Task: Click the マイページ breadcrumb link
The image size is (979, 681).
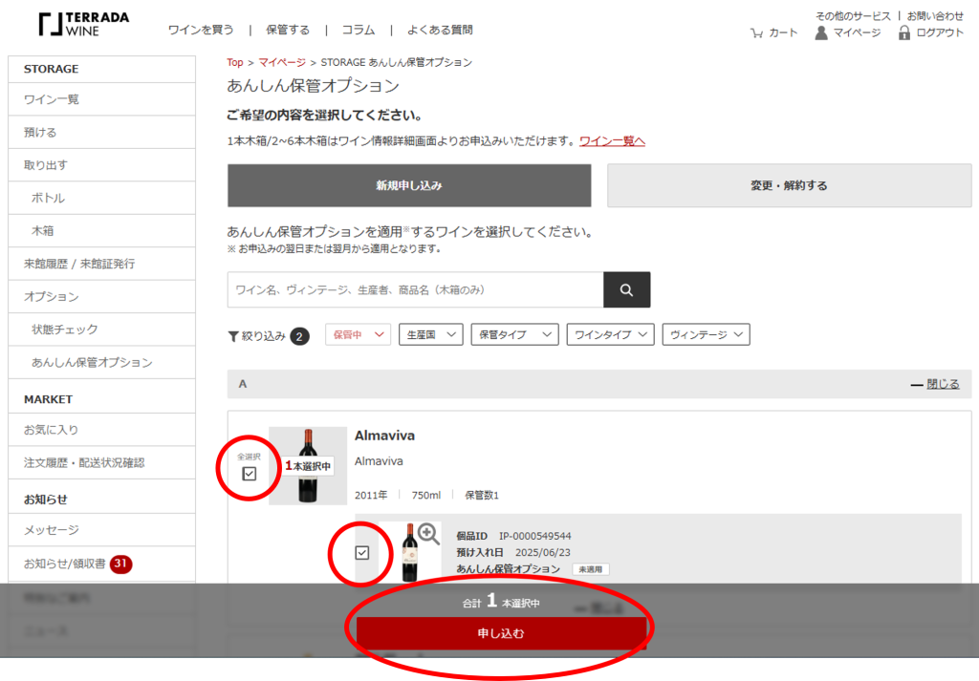Action: [282, 62]
